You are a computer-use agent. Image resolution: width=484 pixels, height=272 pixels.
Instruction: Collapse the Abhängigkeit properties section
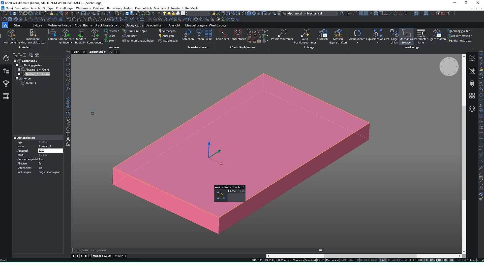pyautogui.click(x=15, y=138)
